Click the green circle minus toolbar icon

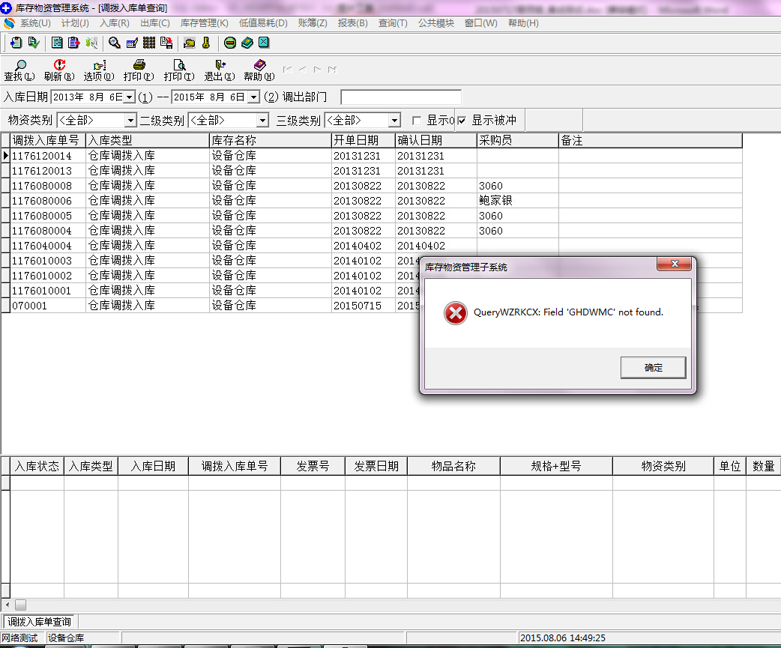pos(230,43)
